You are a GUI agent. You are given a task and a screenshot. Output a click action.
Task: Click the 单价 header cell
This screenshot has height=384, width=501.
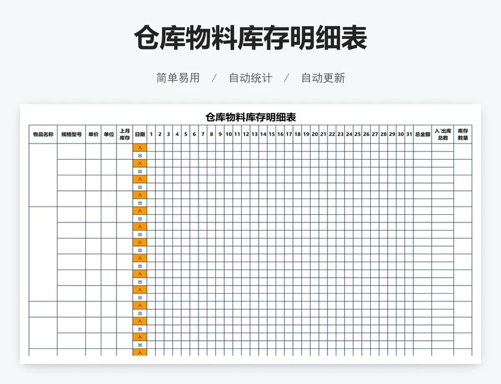click(x=93, y=134)
